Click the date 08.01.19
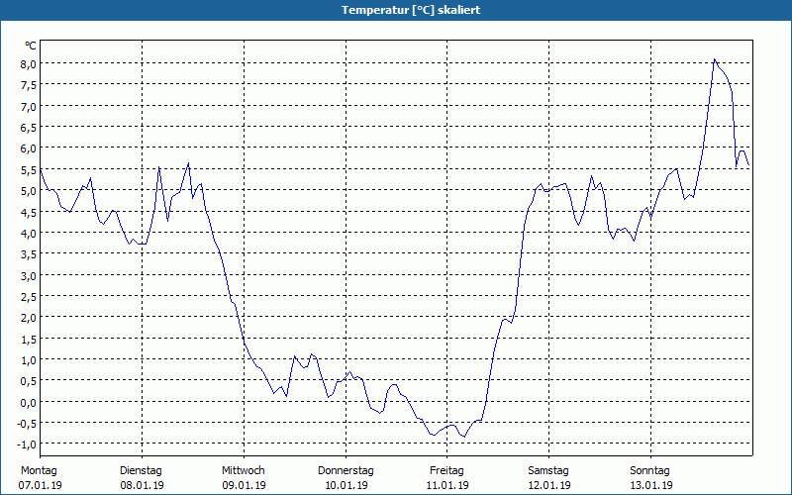The height and width of the screenshot is (495, 792). pyautogui.click(x=142, y=485)
